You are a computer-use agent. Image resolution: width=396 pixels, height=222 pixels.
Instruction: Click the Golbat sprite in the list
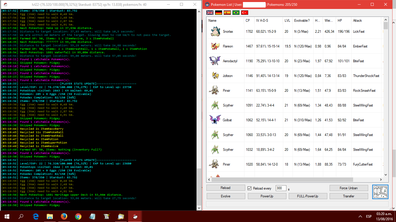(215, 120)
